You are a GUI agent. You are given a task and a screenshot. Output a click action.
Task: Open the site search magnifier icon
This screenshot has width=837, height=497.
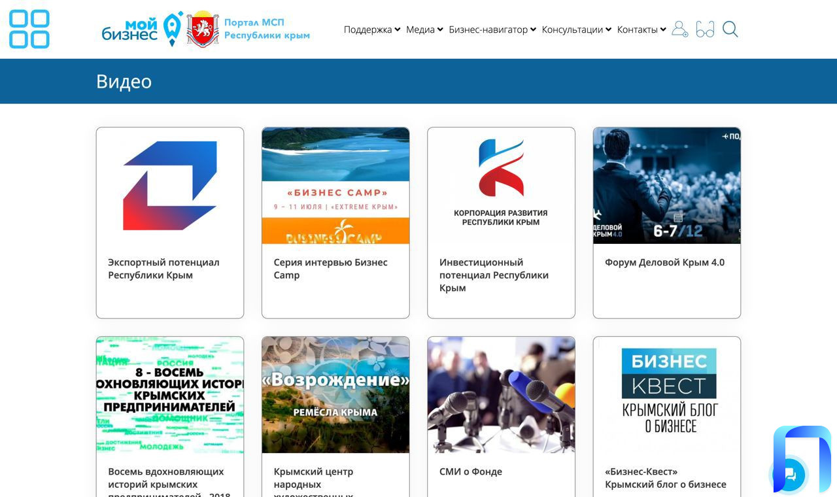pos(730,29)
